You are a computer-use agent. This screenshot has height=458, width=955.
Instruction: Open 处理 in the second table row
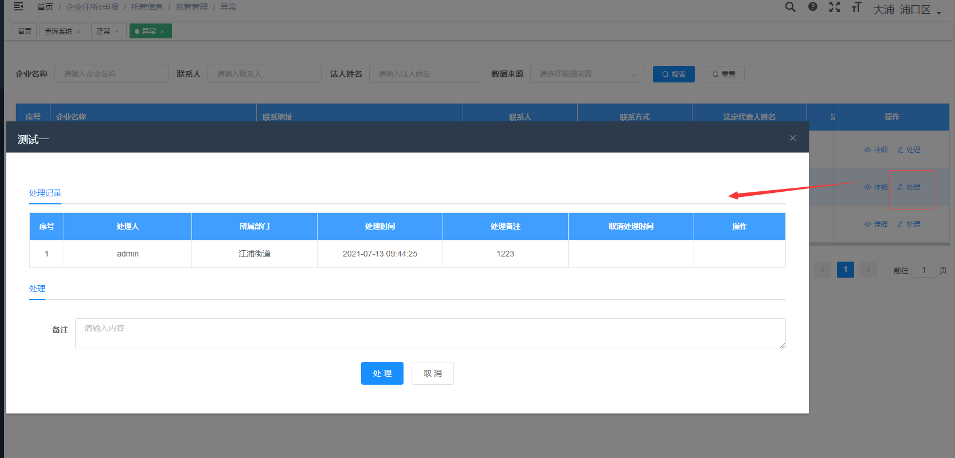point(909,187)
